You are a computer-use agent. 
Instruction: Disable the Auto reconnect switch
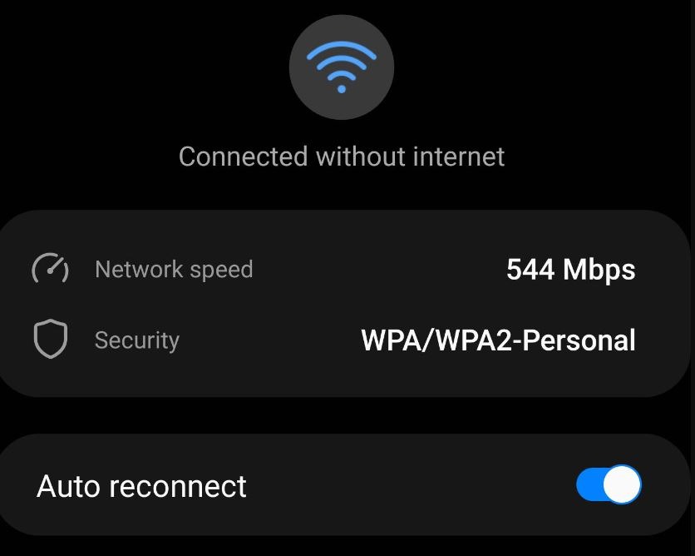point(609,484)
